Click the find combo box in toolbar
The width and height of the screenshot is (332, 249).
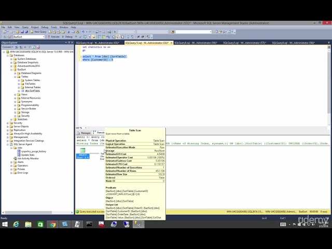point(193,32)
